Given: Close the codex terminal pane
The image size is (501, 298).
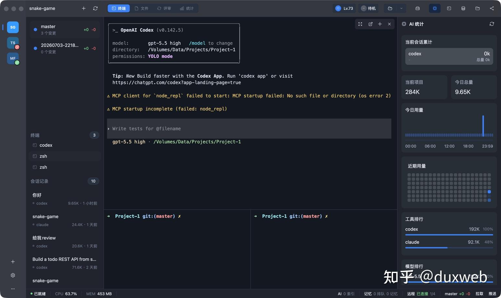Looking at the screenshot, I should pyautogui.click(x=389, y=24).
